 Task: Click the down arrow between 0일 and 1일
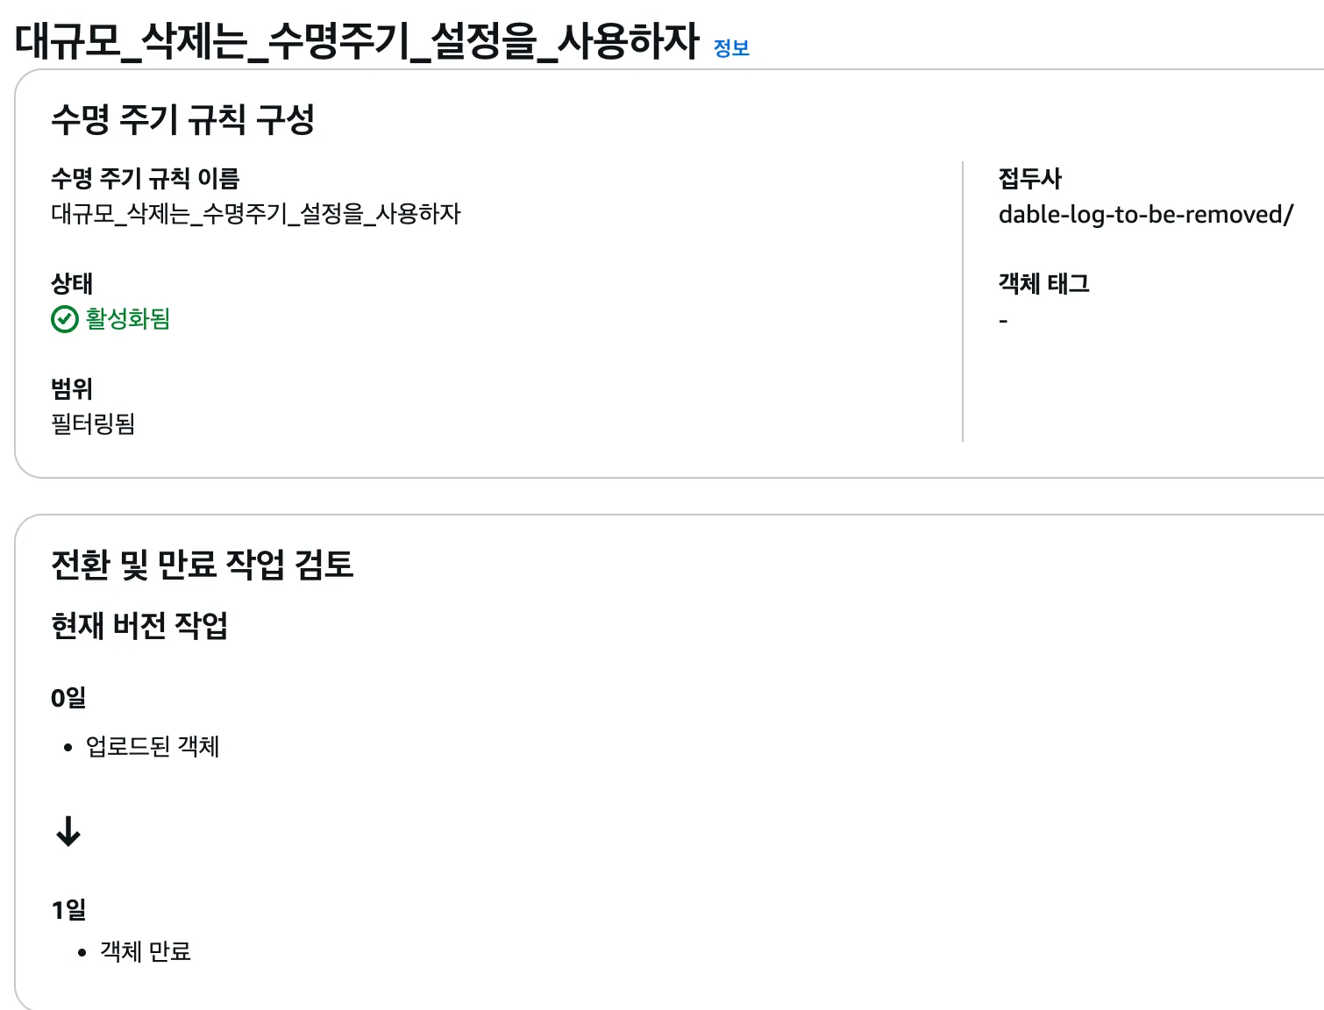pos(68,831)
